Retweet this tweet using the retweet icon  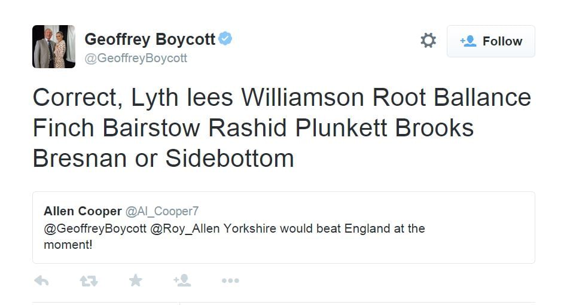89,280
